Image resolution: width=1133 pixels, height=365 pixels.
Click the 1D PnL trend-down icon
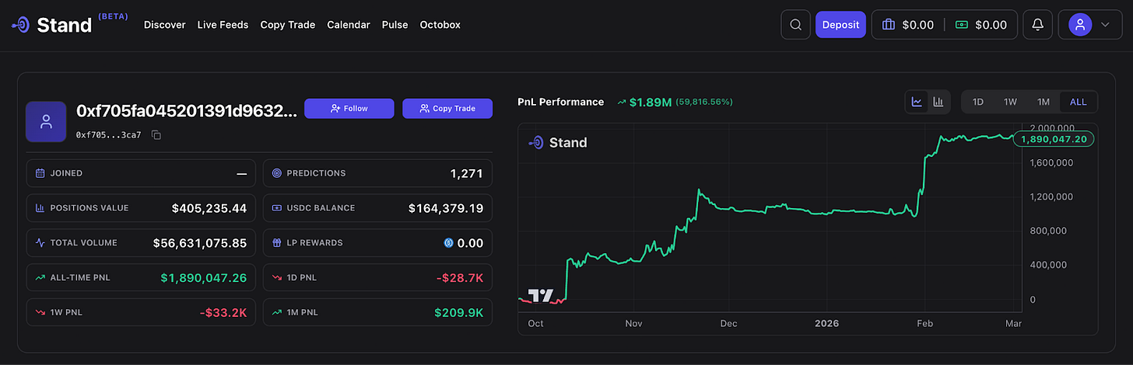coord(277,277)
